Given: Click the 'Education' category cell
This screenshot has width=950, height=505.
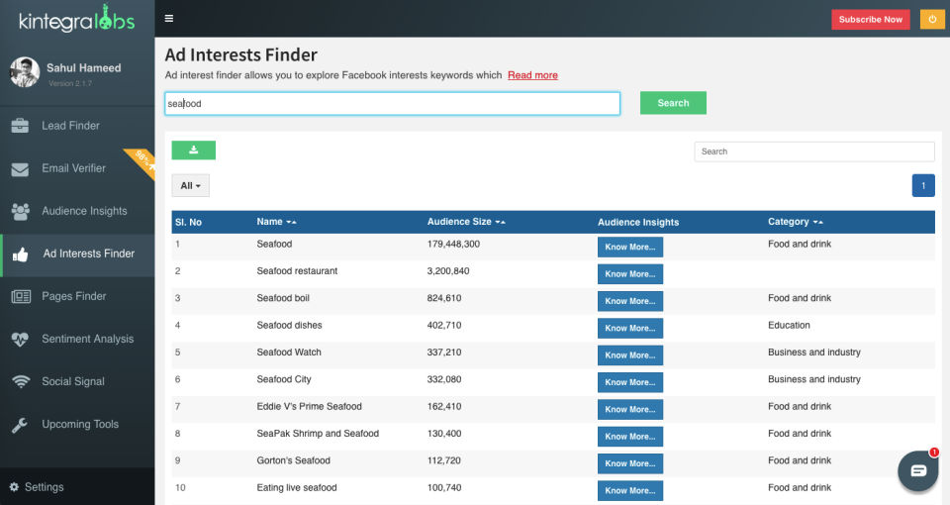Looking at the screenshot, I should coord(789,325).
